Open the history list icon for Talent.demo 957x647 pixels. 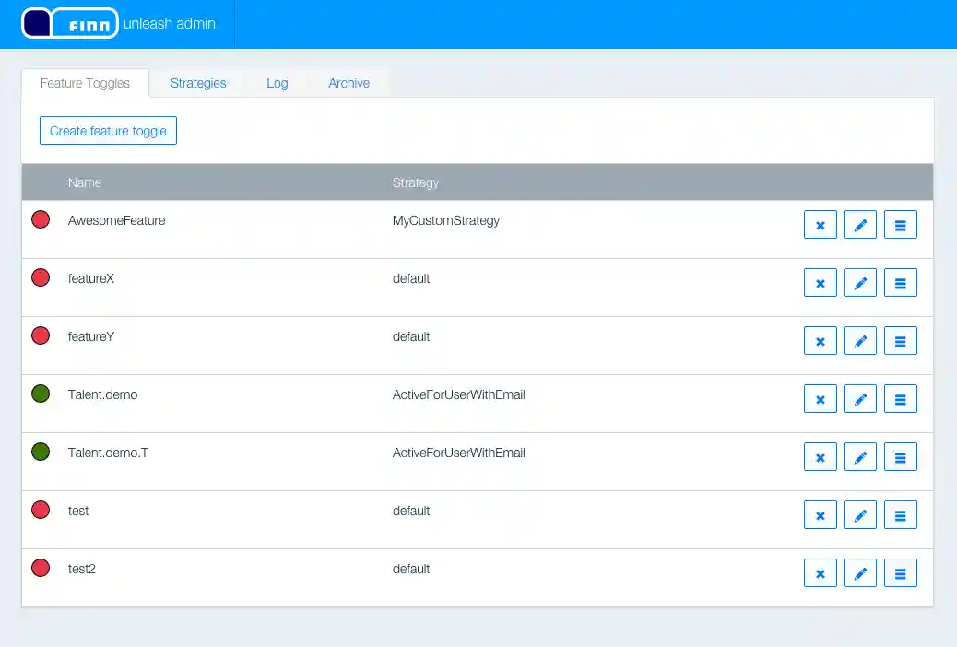pos(901,398)
